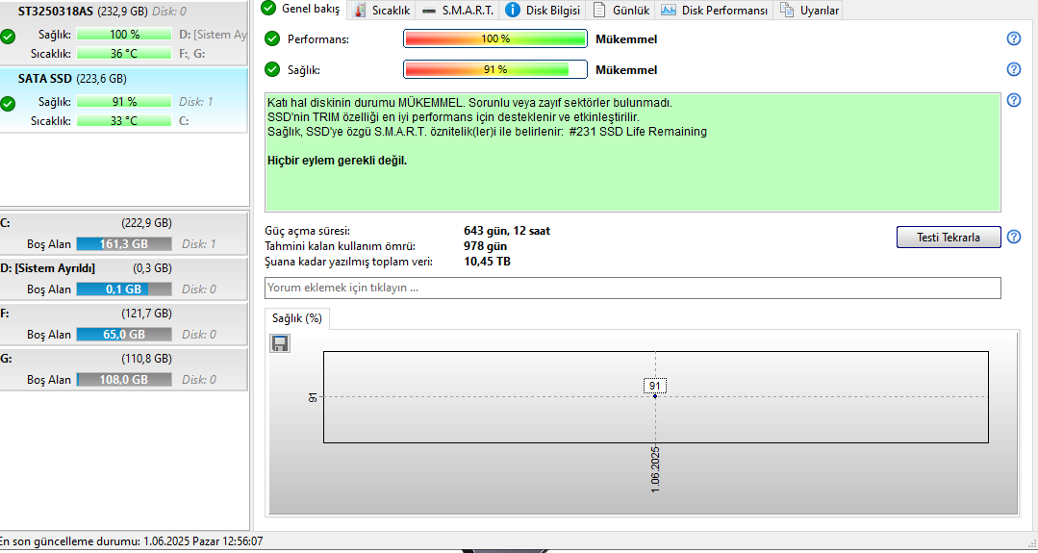Click the (222,9 GB) size of C: partition
1038x553 pixels.
pos(147,223)
